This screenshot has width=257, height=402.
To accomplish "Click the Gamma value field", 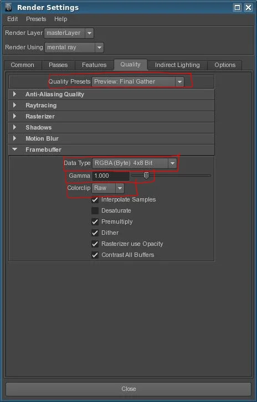I will pos(111,176).
